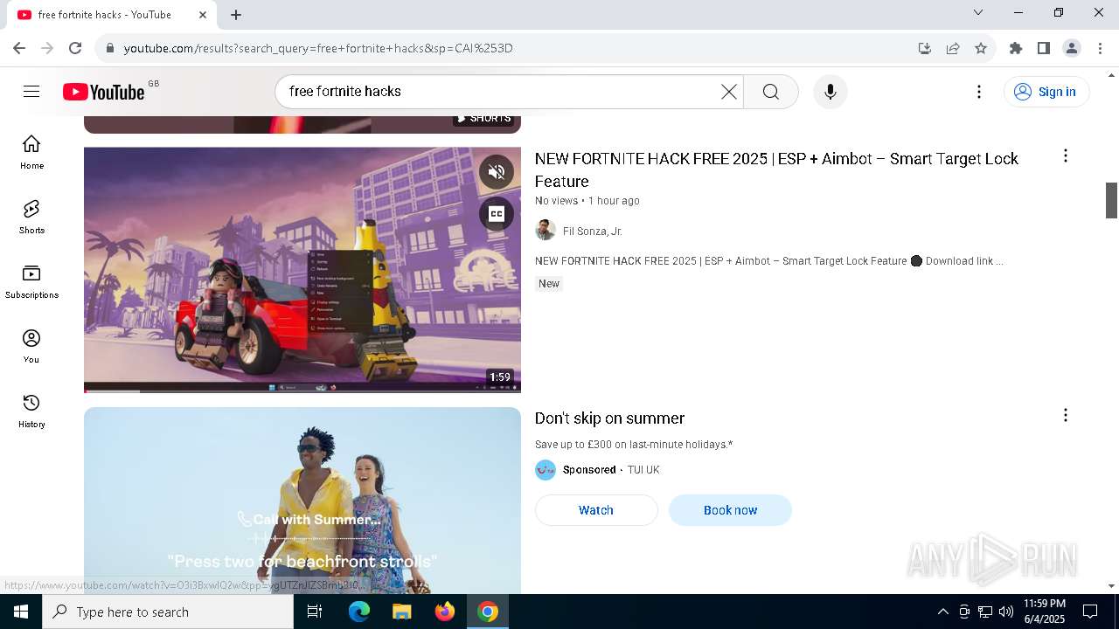The width and height of the screenshot is (1119, 629).
Task: Launch Firefox from the taskbar
Action: coord(445,612)
